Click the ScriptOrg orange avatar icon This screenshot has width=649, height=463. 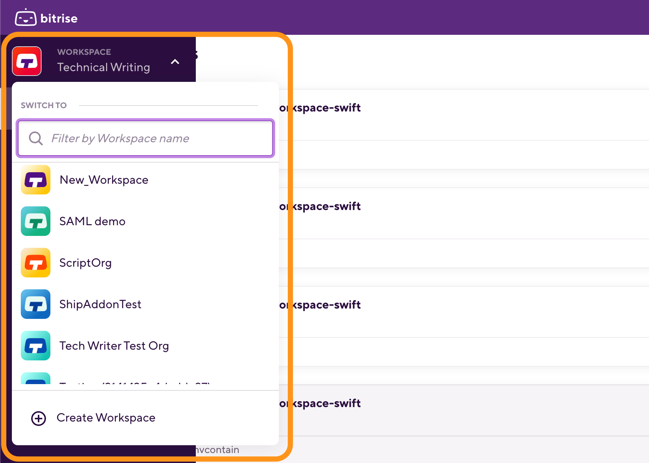[x=35, y=263]
